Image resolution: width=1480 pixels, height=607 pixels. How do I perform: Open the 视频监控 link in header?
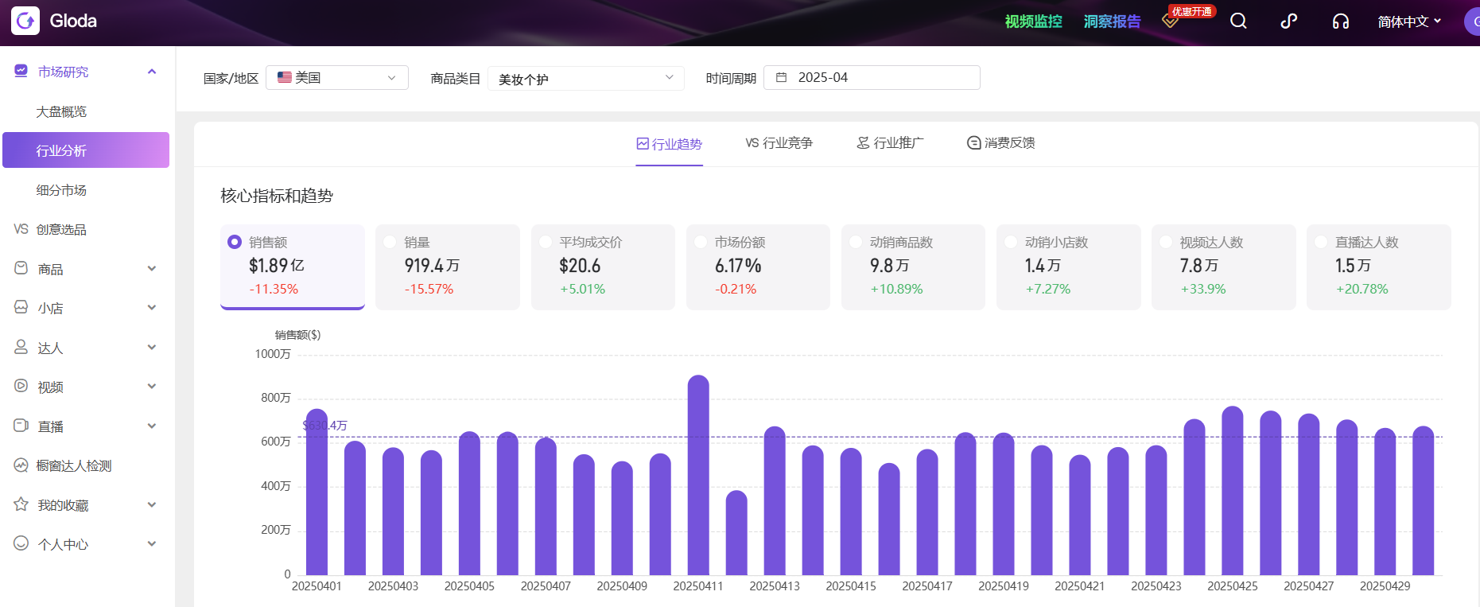[1033, 21]
